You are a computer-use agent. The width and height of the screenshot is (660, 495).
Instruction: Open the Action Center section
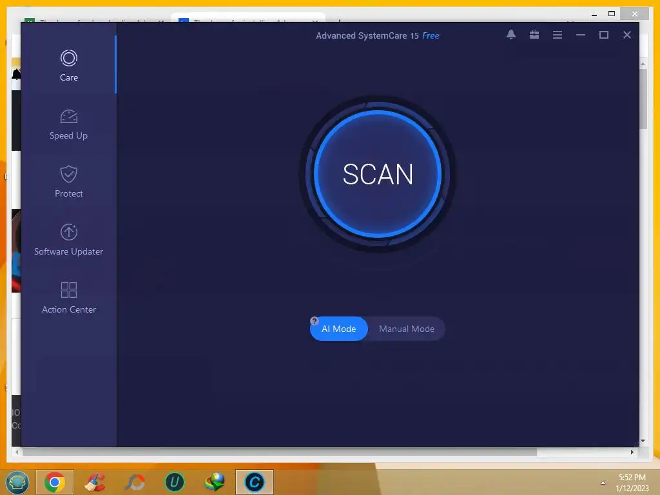(x=68, y=298)
